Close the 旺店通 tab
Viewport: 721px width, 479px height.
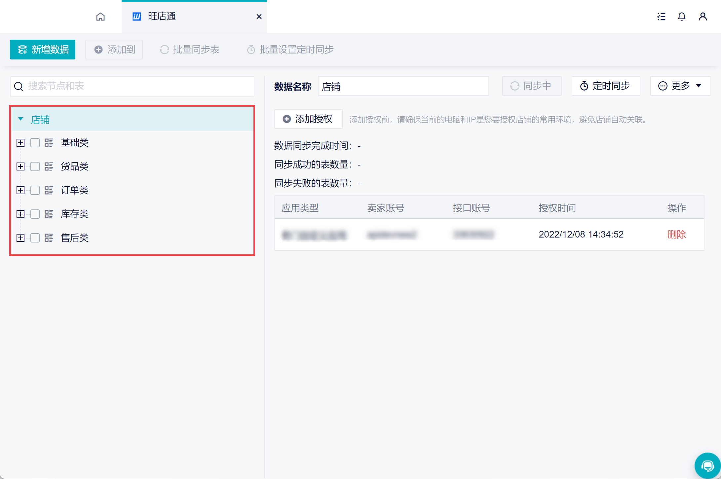pyautogui.click(x=259, y=17)
